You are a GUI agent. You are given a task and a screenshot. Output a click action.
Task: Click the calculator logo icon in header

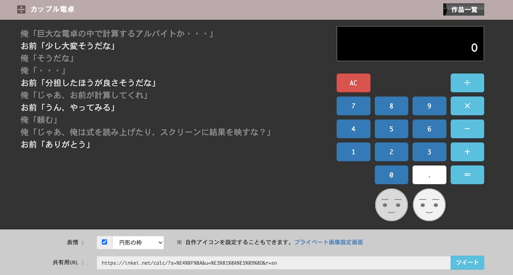point(21,9)
